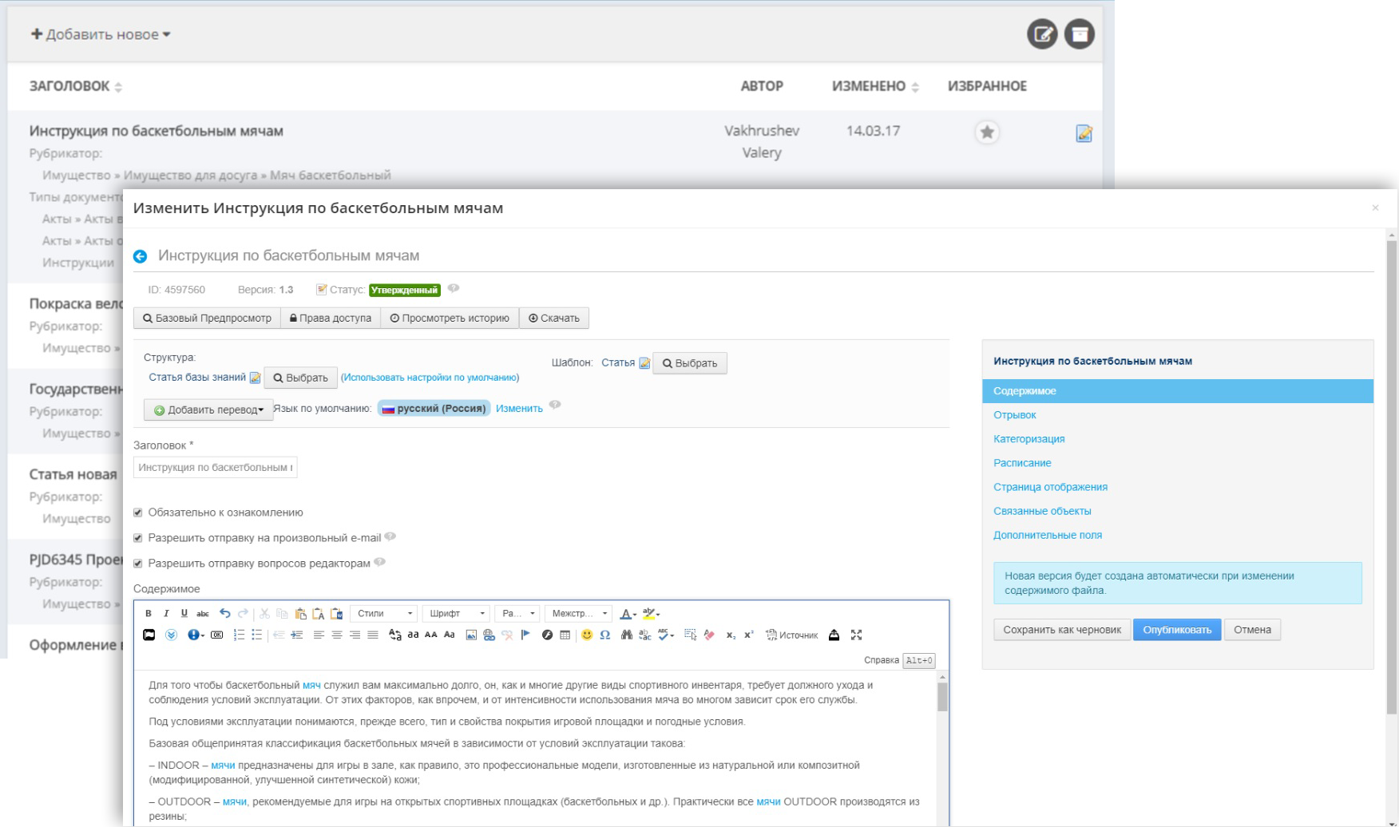Viewport: 1399px width, 827px height.
Task: Open the Добавить перевод dropdown
Action: coord(208,410)
